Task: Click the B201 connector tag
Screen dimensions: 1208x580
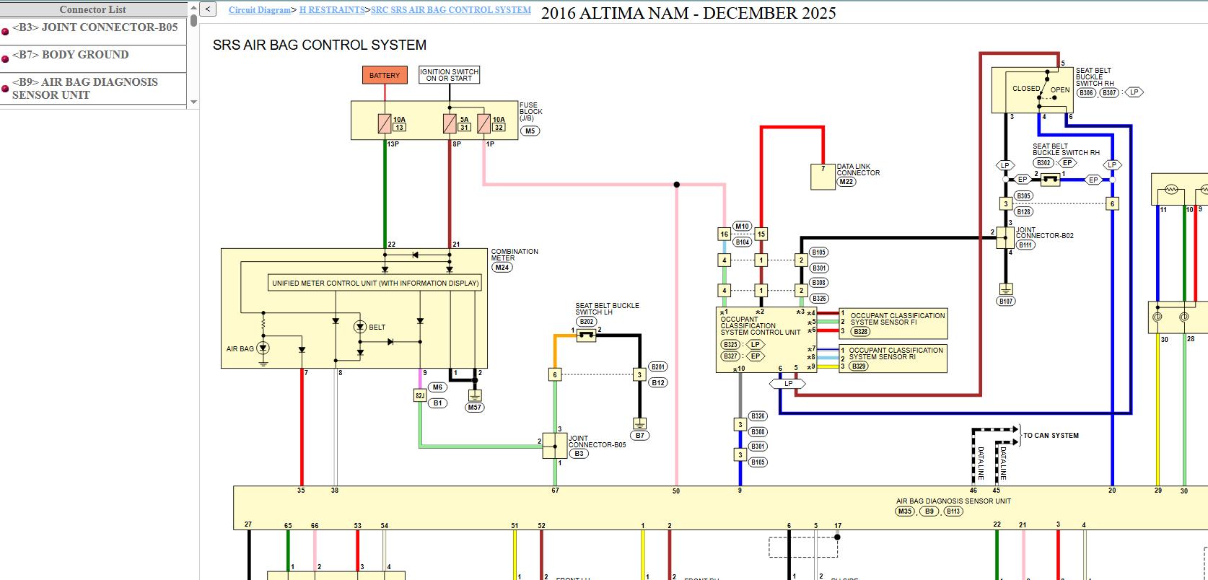Action: [x=658, y=367]
